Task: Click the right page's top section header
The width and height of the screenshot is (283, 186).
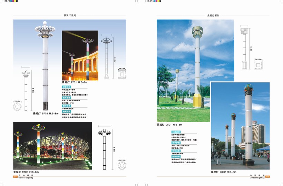Action: pyautogui.click(x=213, y=15)
